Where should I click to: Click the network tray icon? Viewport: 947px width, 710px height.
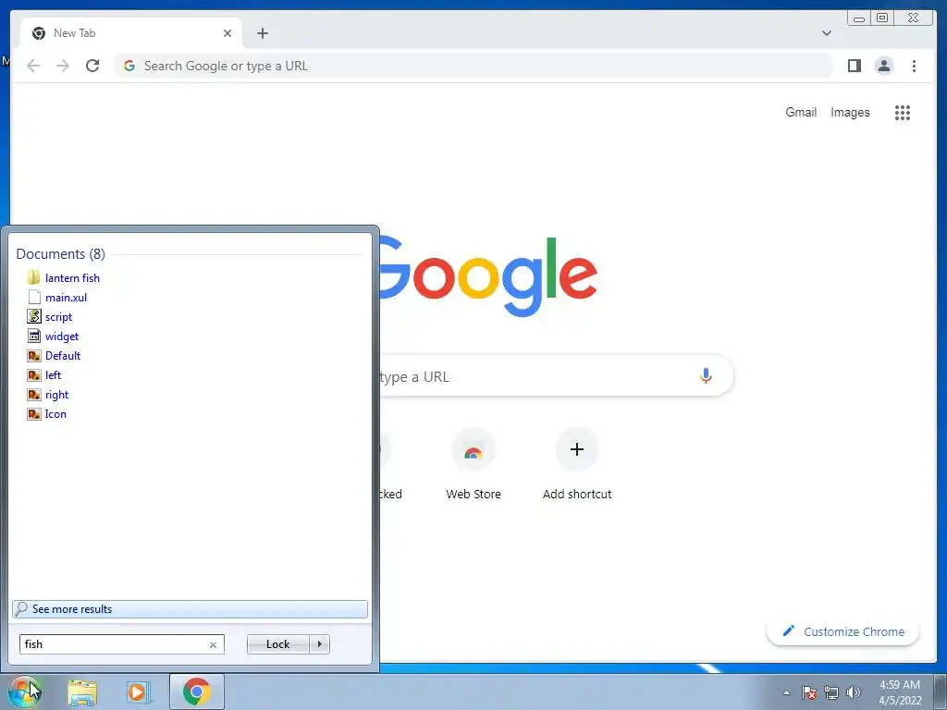pyautogui.click(x=831, y=692)
